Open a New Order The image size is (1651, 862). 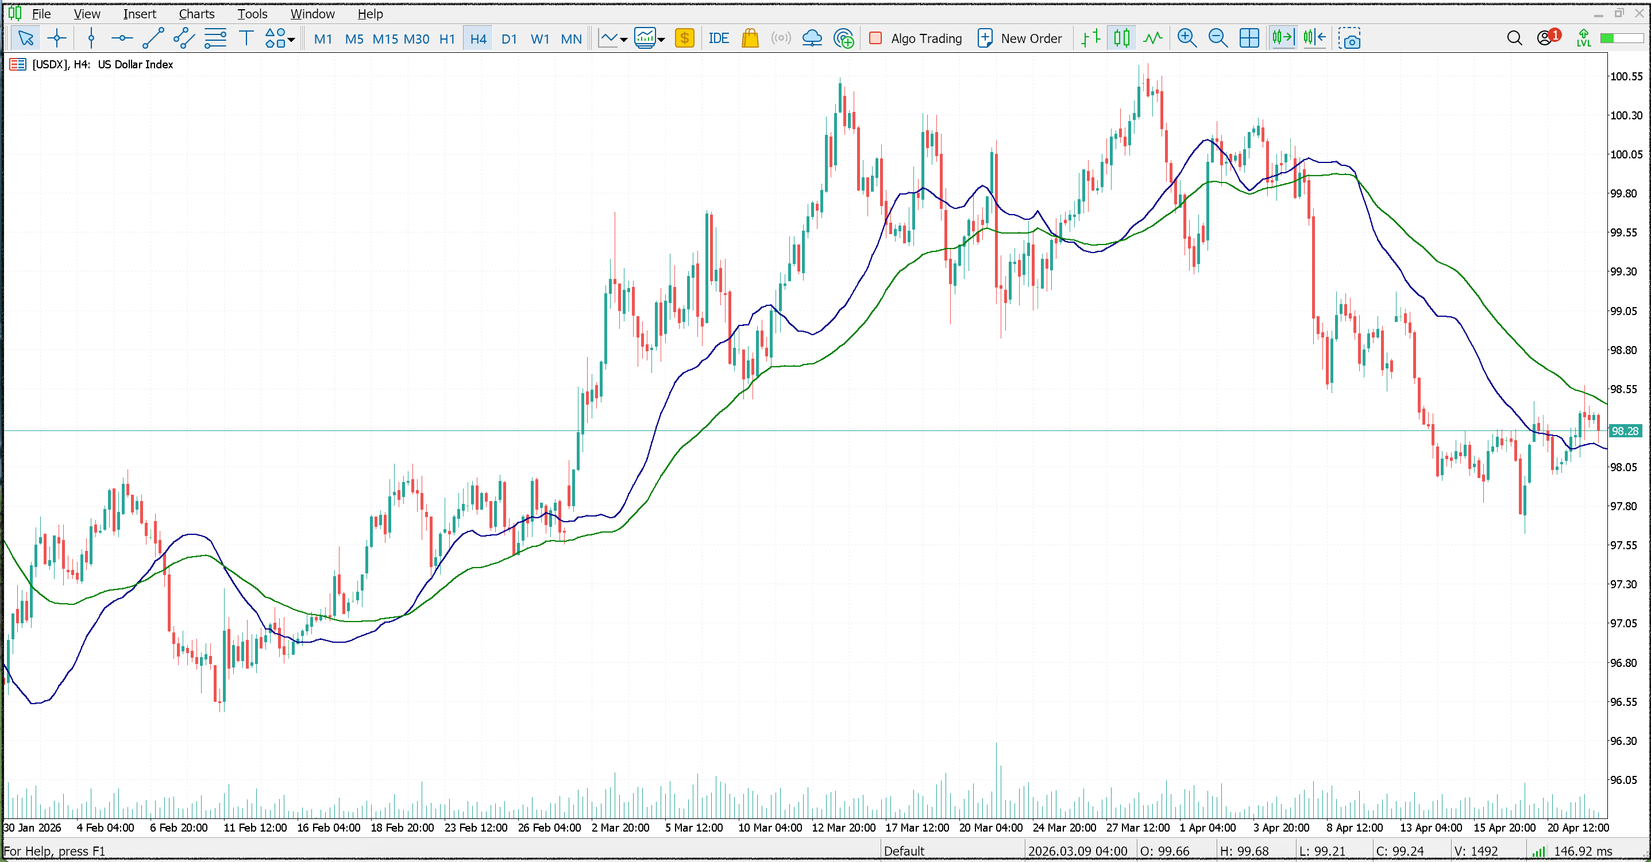coord(1019,38)
